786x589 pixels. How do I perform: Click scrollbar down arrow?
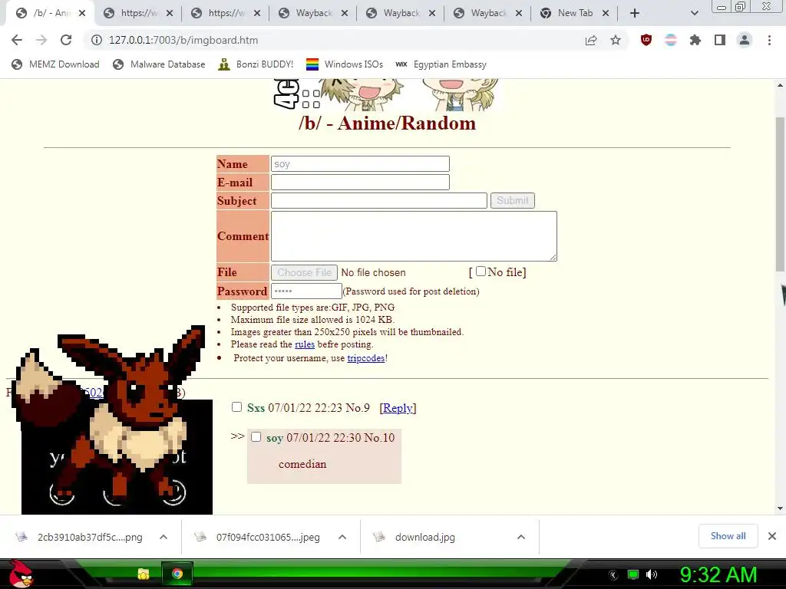pyautogui.click(x=780, y=508)
